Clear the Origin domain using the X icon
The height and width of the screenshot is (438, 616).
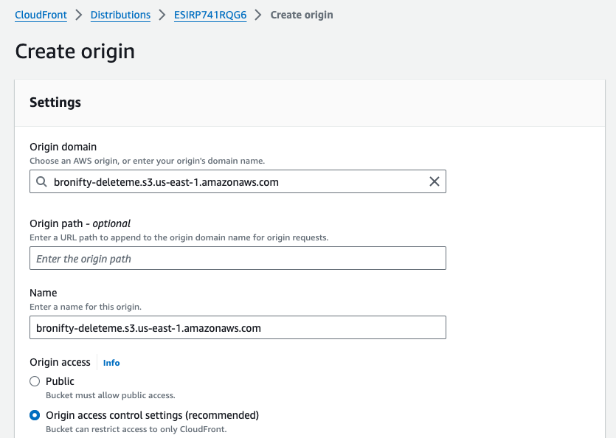click(435, 181)
